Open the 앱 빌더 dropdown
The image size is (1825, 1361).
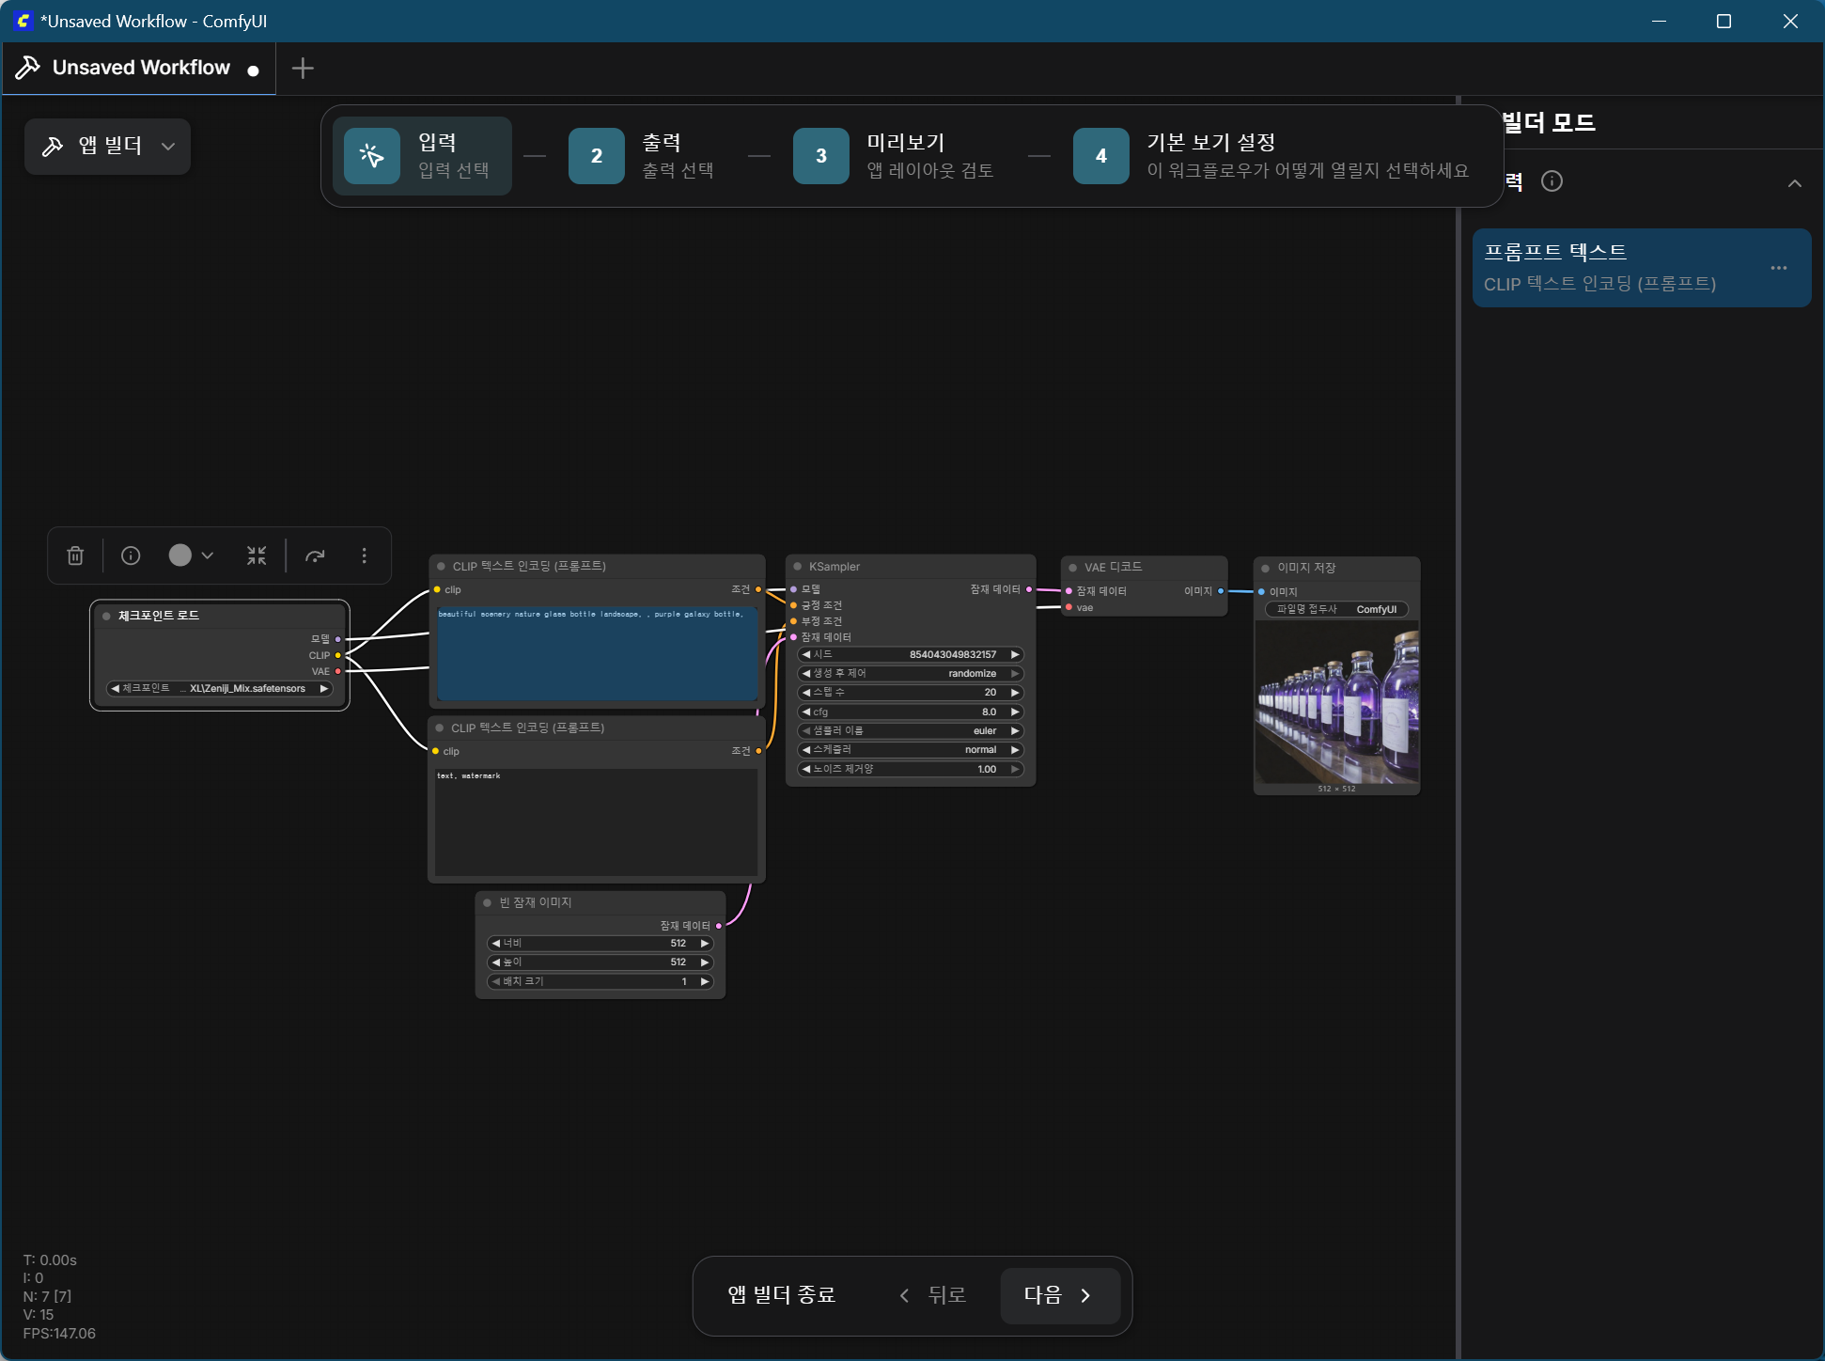tap(108, 146)
